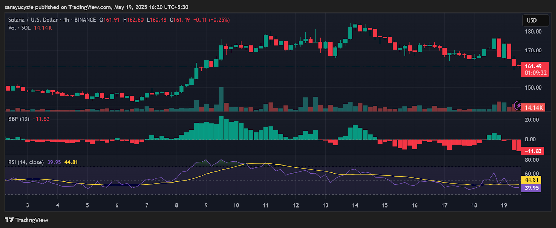Click the 80.00 level on RSI scale
556x228 pixels.
coord(532,160)
